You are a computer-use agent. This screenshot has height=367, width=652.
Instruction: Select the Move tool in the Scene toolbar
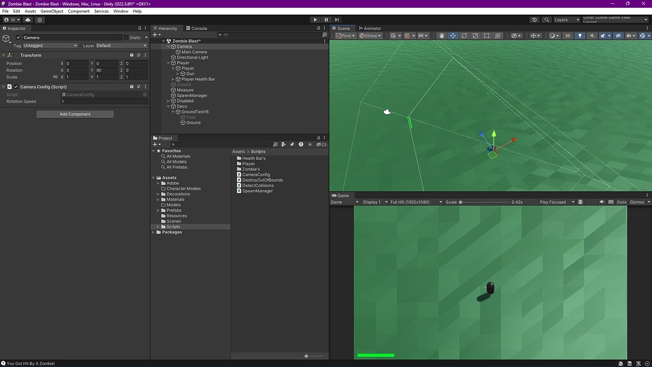coord(453,35)
